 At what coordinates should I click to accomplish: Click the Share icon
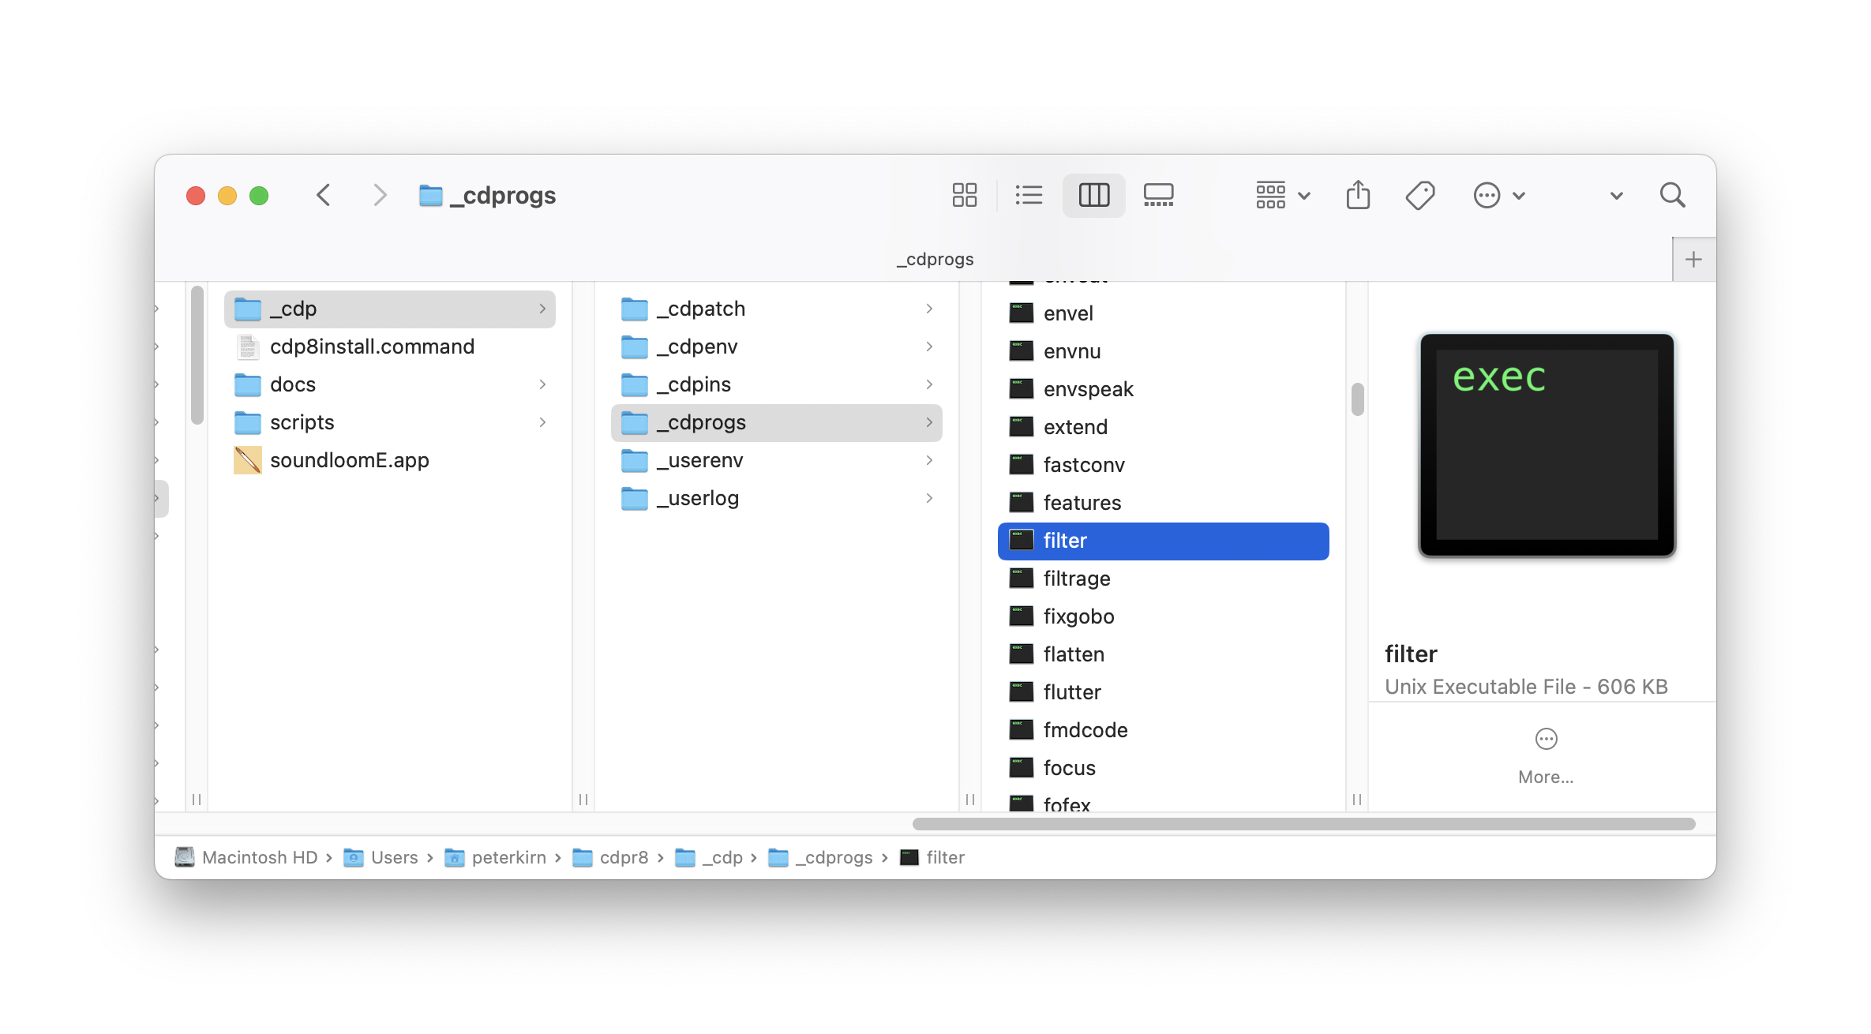pos(1358,195)
